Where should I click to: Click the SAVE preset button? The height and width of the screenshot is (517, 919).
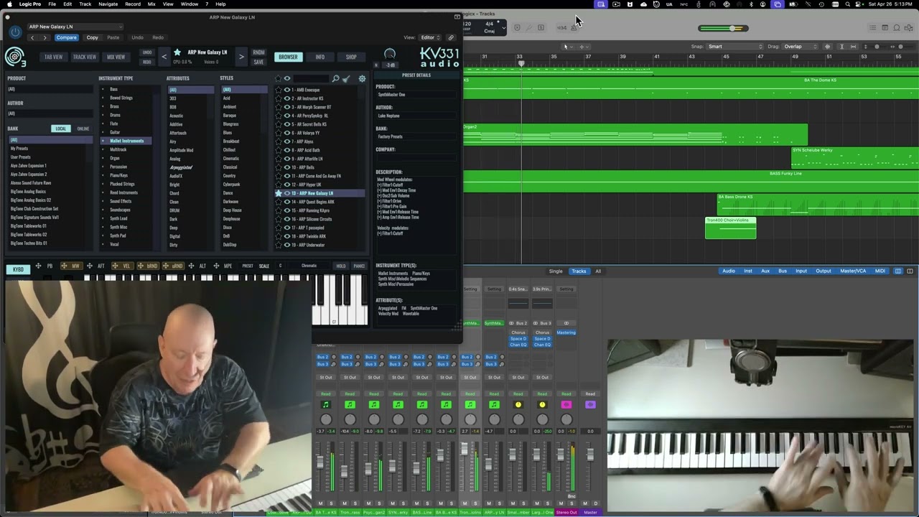258,62
